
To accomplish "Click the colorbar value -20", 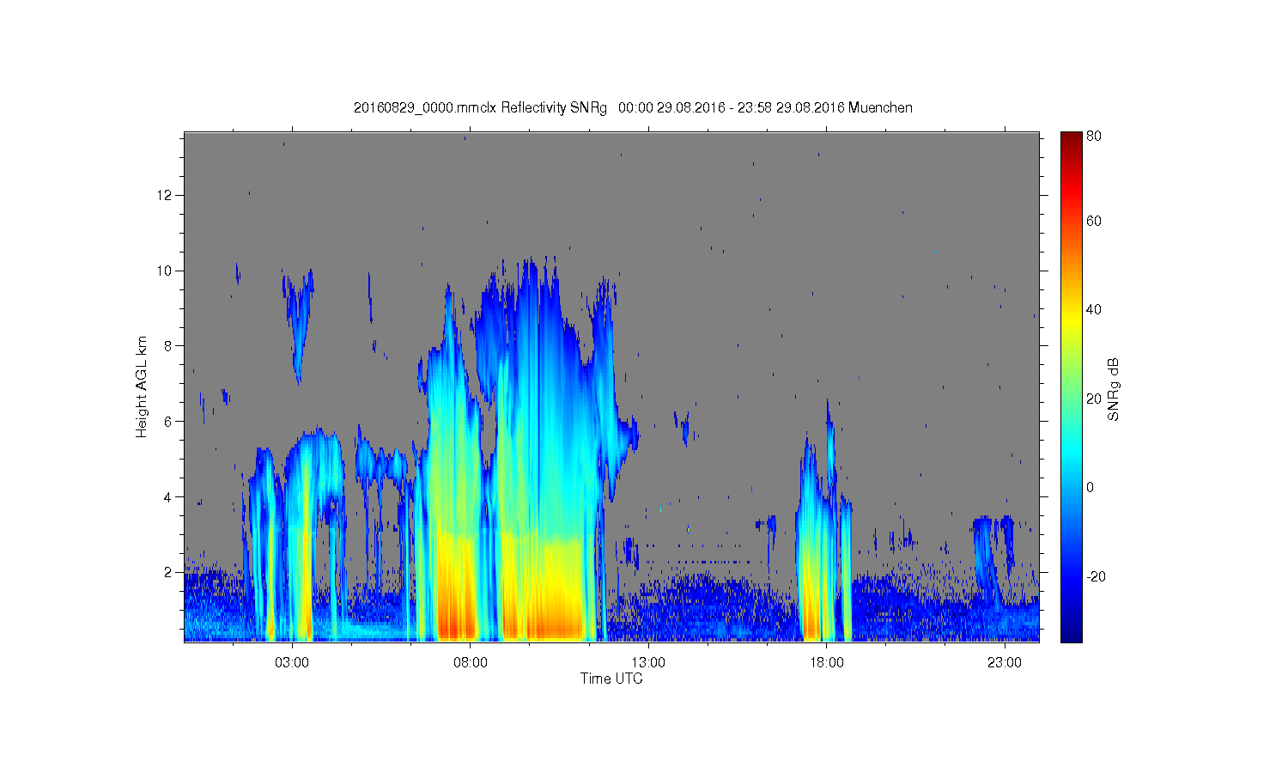I will [x=1097, y=576].
